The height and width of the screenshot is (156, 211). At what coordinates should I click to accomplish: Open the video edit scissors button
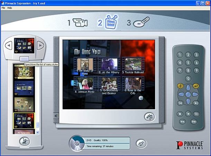point(149,117)
